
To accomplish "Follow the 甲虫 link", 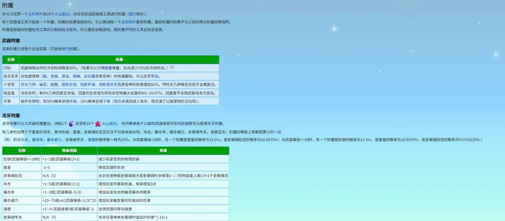I will click(155, 76).
